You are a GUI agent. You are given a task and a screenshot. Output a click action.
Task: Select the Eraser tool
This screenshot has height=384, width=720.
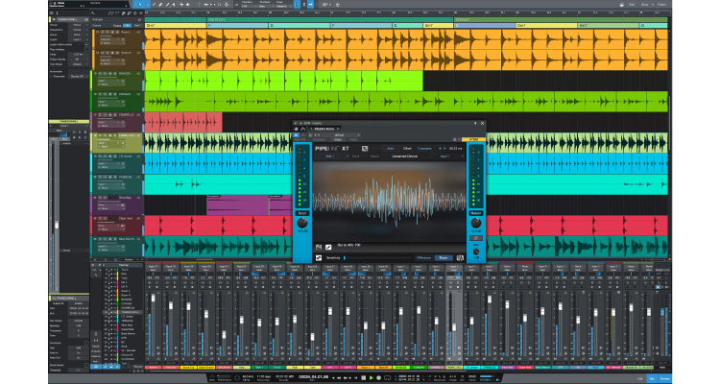click(160, 4)
